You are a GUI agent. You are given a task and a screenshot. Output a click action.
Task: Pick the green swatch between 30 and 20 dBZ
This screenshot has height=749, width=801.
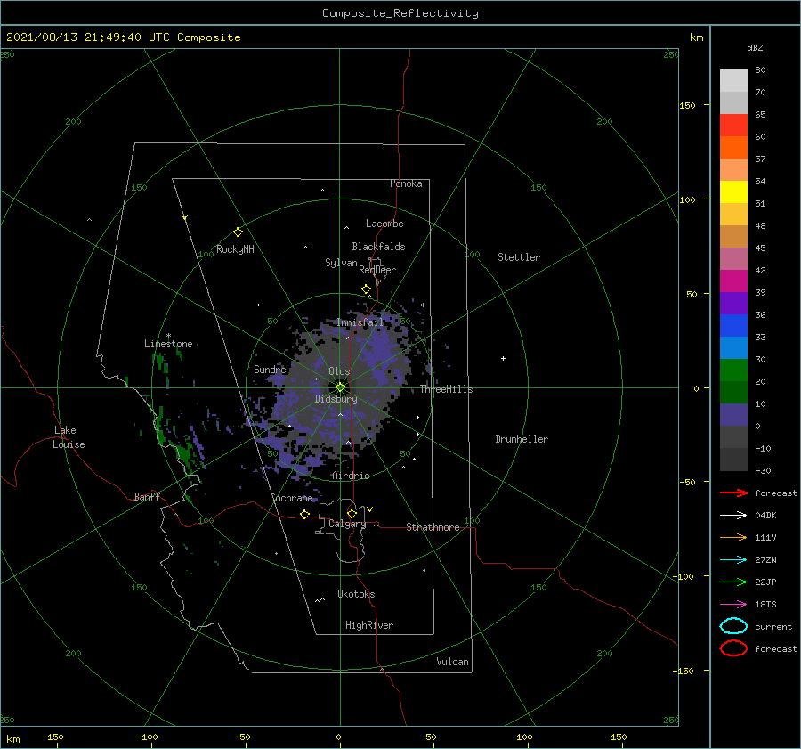point(733,370)
